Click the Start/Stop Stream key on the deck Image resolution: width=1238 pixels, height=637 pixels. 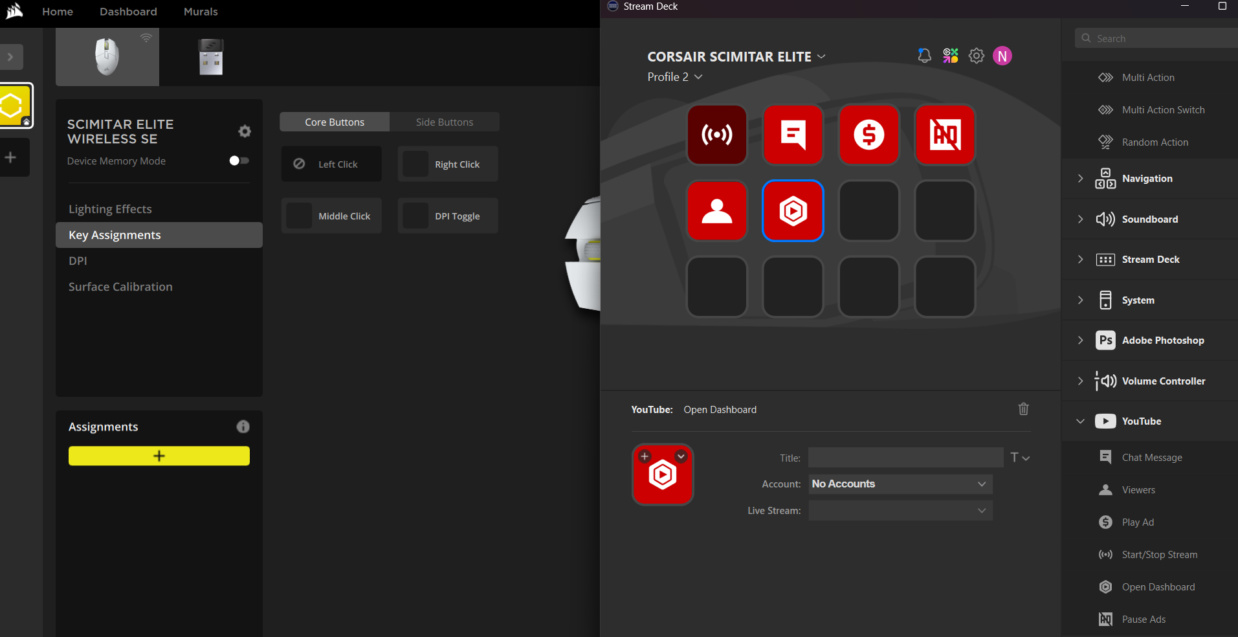point(717,135)
